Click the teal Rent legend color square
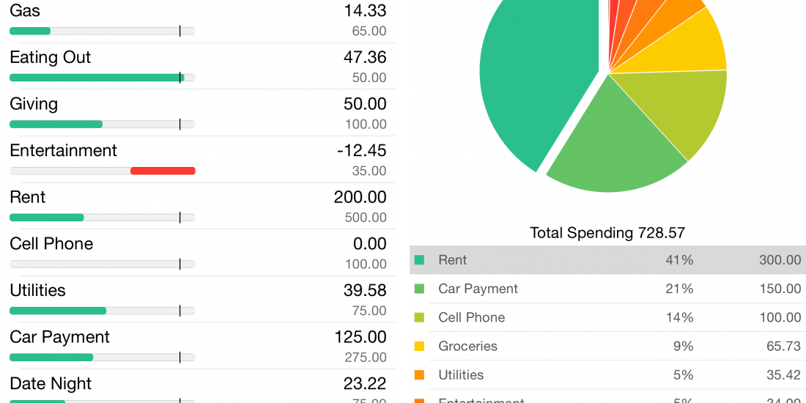Image resolution: width=806 pixels, height=403 pixels. [419, 260]
